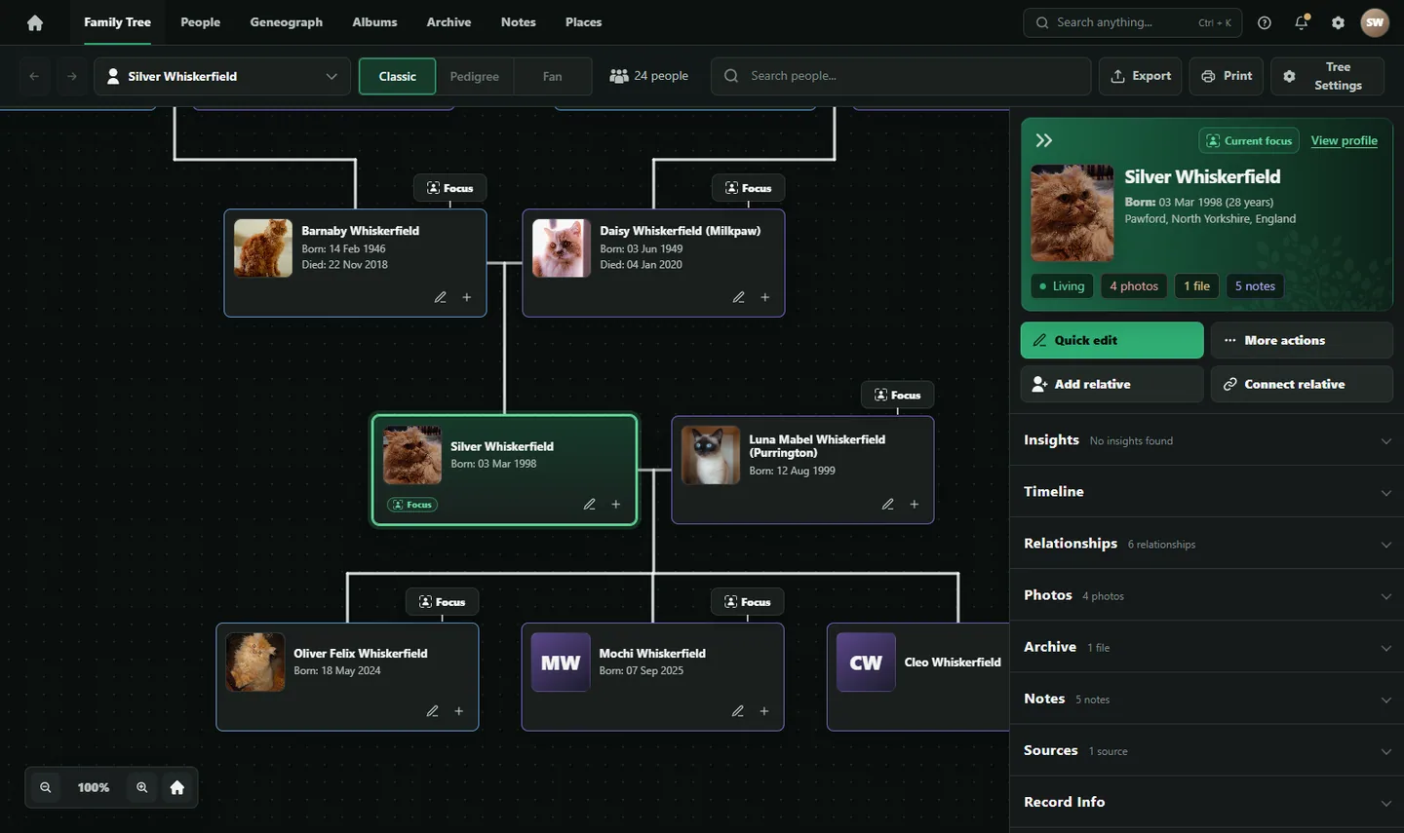Click the Export button
The image size is (1404, 833).
[1141, 76]
